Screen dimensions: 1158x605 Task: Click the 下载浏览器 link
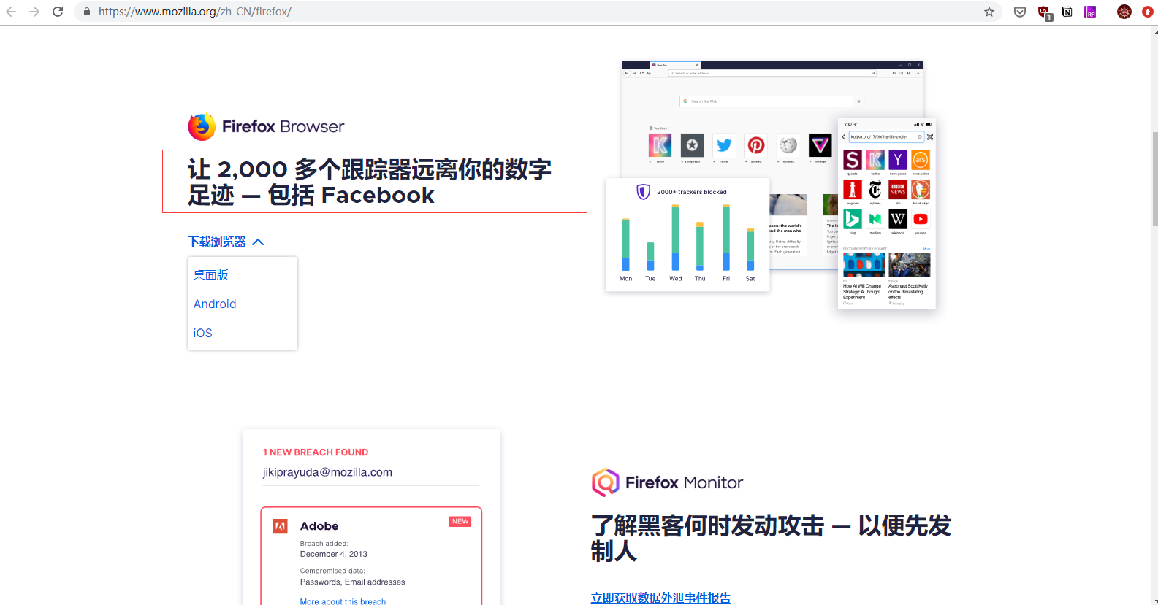[x=217, y=242]
